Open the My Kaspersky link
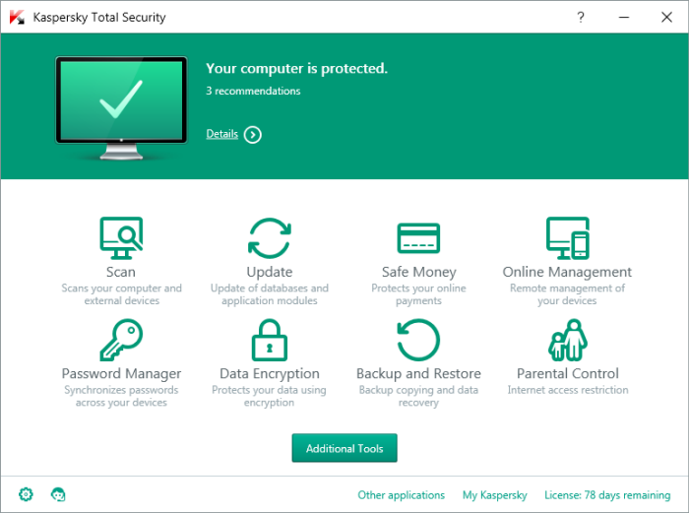Screen dimensions: 689x513 (495, 495)
